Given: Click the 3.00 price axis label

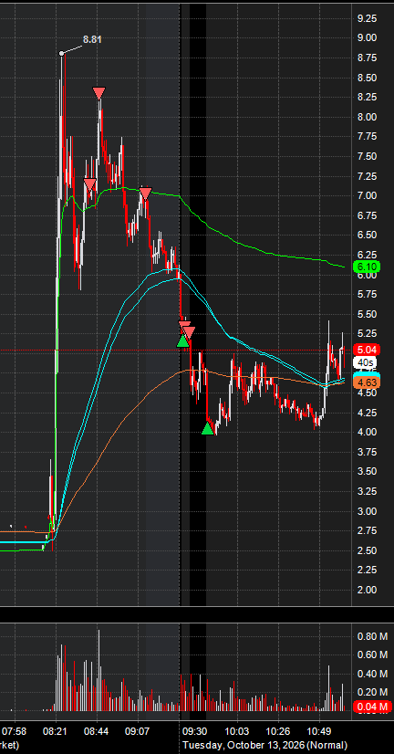Looking at the screenshot, I should click(x=367, y=510).
